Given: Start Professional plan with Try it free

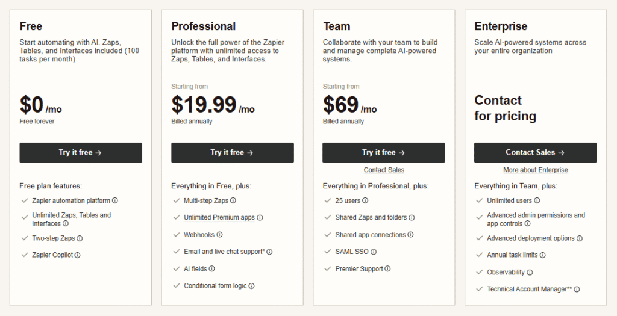Looking at the screenshot, I should (x=233, y=153).
